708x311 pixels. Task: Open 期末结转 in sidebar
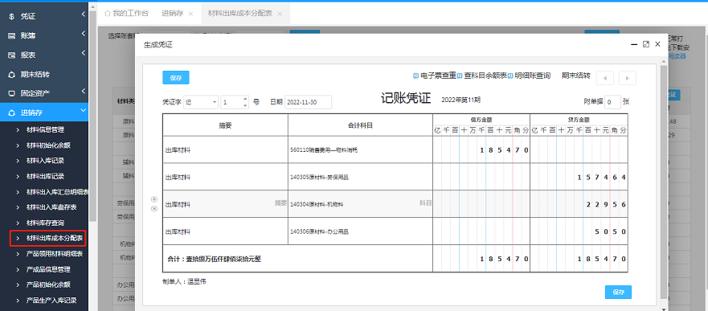[x=44, y=74]
